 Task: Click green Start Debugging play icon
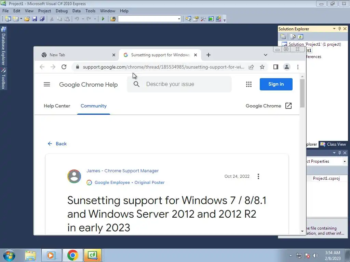pos(103,19)
